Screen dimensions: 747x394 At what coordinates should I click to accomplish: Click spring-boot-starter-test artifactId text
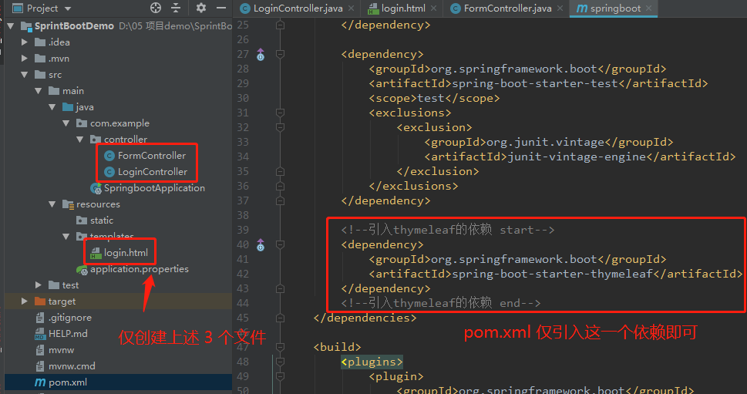tap(534, 83)
